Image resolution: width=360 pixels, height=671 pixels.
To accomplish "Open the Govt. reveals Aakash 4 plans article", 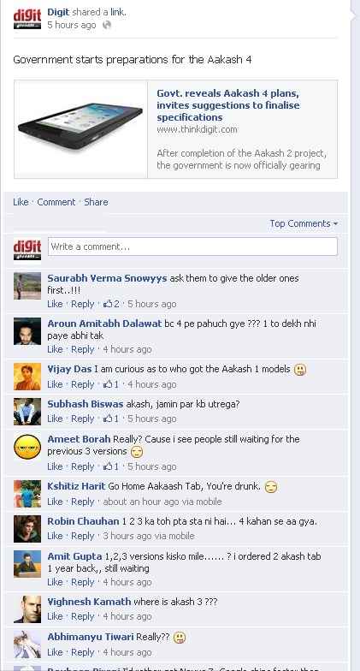I will pyautogui.click(x=227, y=105).
